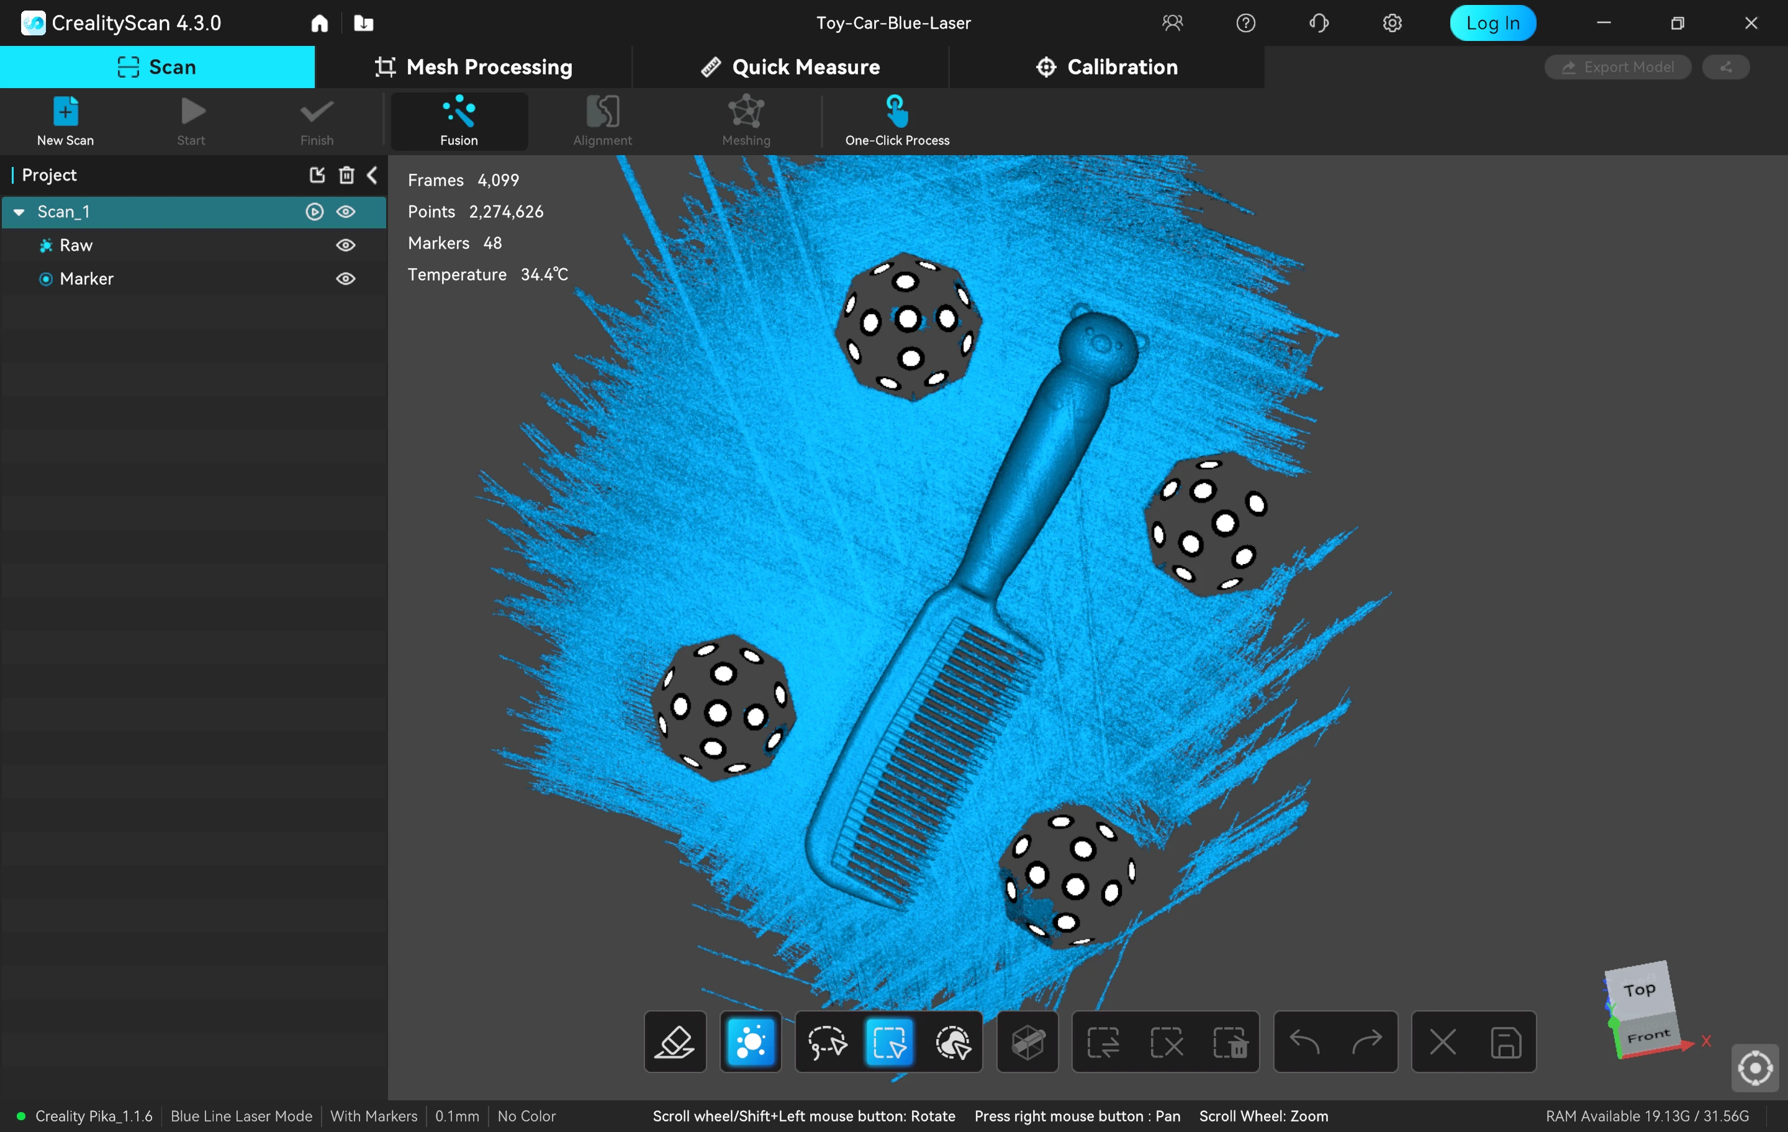This screenshot has width=1788, height=1132.
Task: Click the 0.1mm resolution status
Action: [457, 1116]
